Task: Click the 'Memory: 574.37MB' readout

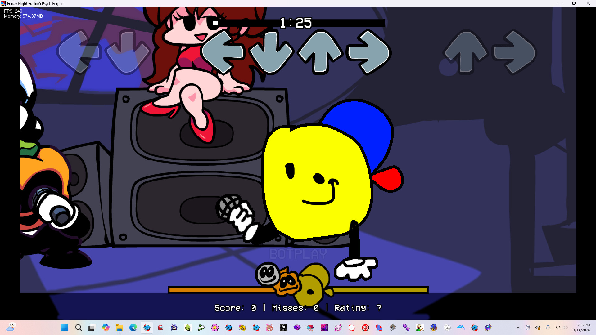Action: coord(23,16)
